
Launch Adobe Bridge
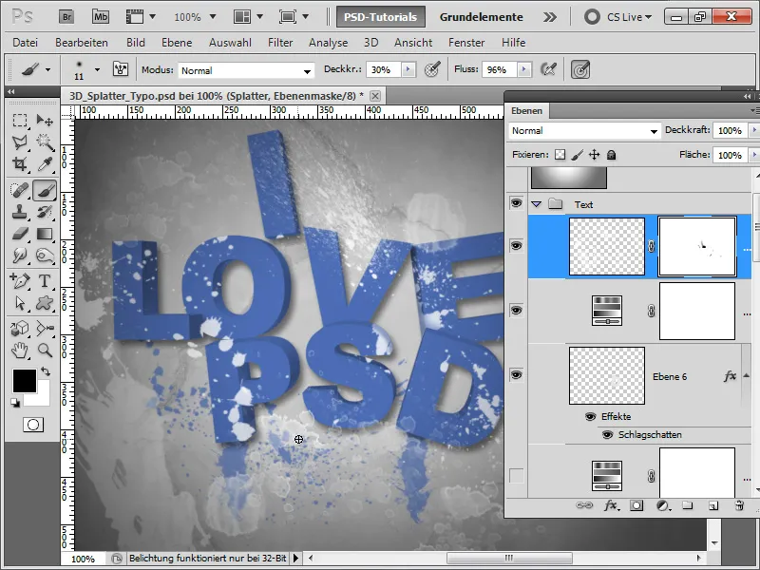66,17
